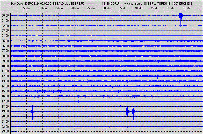Click the 05:00 hour row label
This screenshot has height=134, width=203.
click(5, 41)
